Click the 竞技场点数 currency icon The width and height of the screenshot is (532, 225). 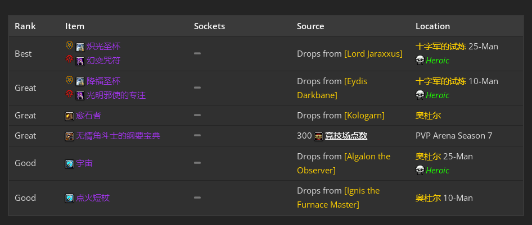319,136
